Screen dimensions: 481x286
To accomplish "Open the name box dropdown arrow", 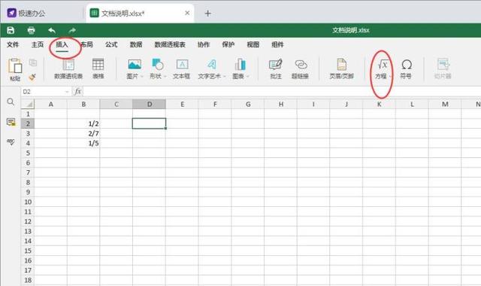I will (67, 92).
